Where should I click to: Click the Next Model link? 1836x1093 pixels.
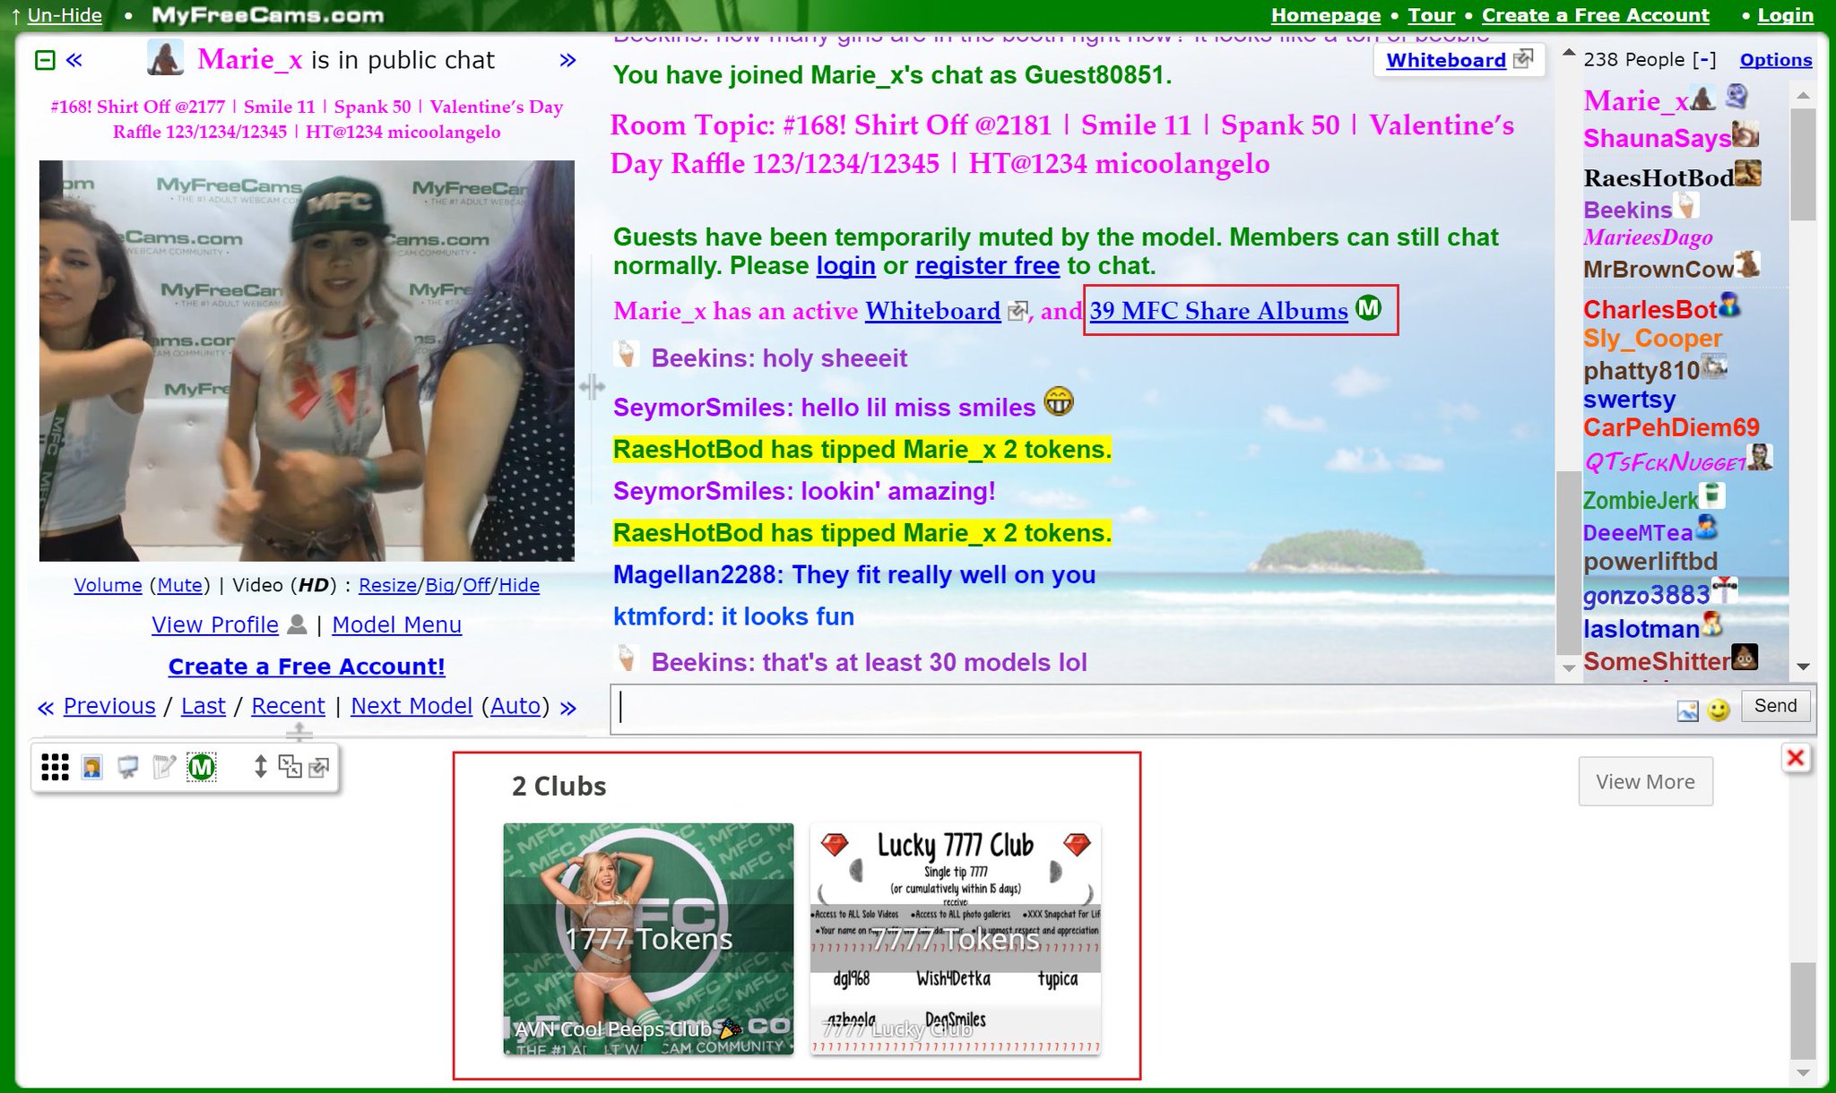[x=411, y=706]
